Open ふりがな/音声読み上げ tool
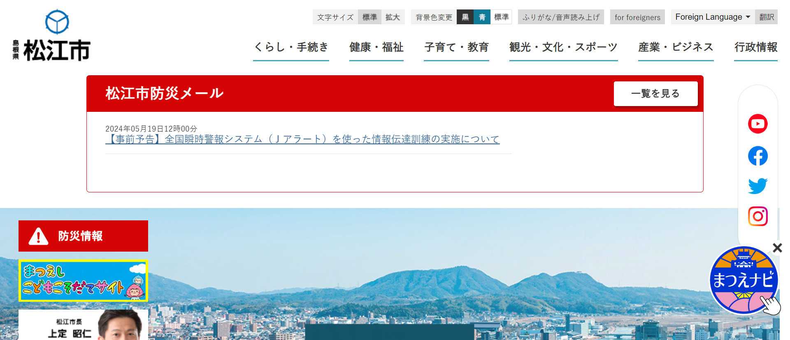This screenshot has width=790, height=340. [x=561, y=17]
